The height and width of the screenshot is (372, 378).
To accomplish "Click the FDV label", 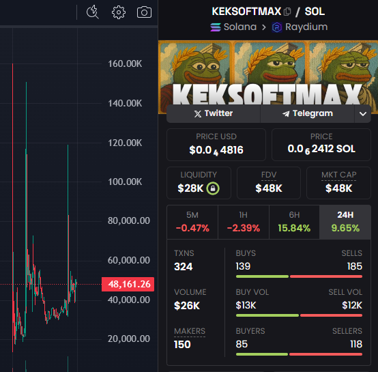I will [x=269, y=175].
